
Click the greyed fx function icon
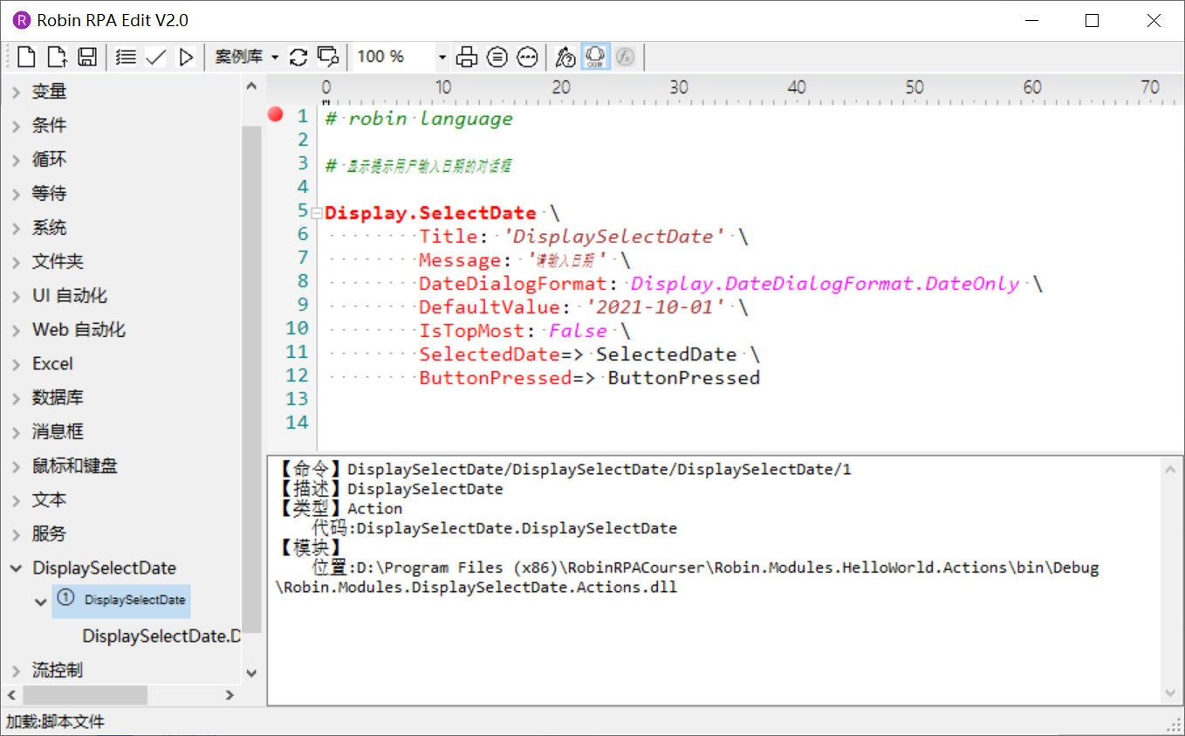tap(625, 58)
